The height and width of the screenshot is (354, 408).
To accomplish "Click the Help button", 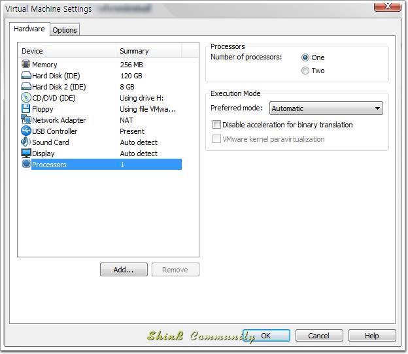I will pyautogui.click(x=372, y=336).
